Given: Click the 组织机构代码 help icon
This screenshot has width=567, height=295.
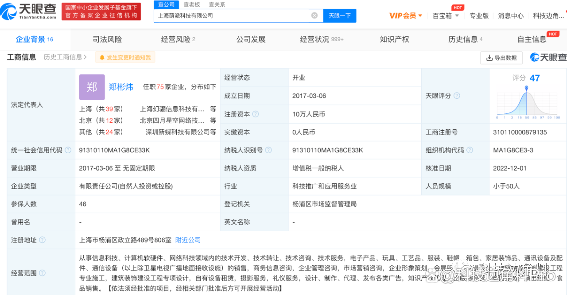Looking at the screenshot, I should tap(470, 150).
